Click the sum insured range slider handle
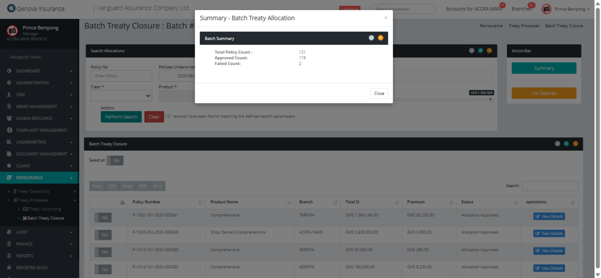 (x=490, y=99)
